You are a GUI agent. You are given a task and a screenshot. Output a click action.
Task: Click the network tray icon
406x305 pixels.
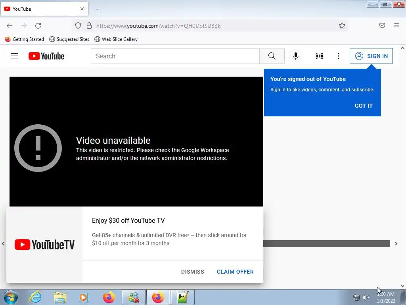356,297
